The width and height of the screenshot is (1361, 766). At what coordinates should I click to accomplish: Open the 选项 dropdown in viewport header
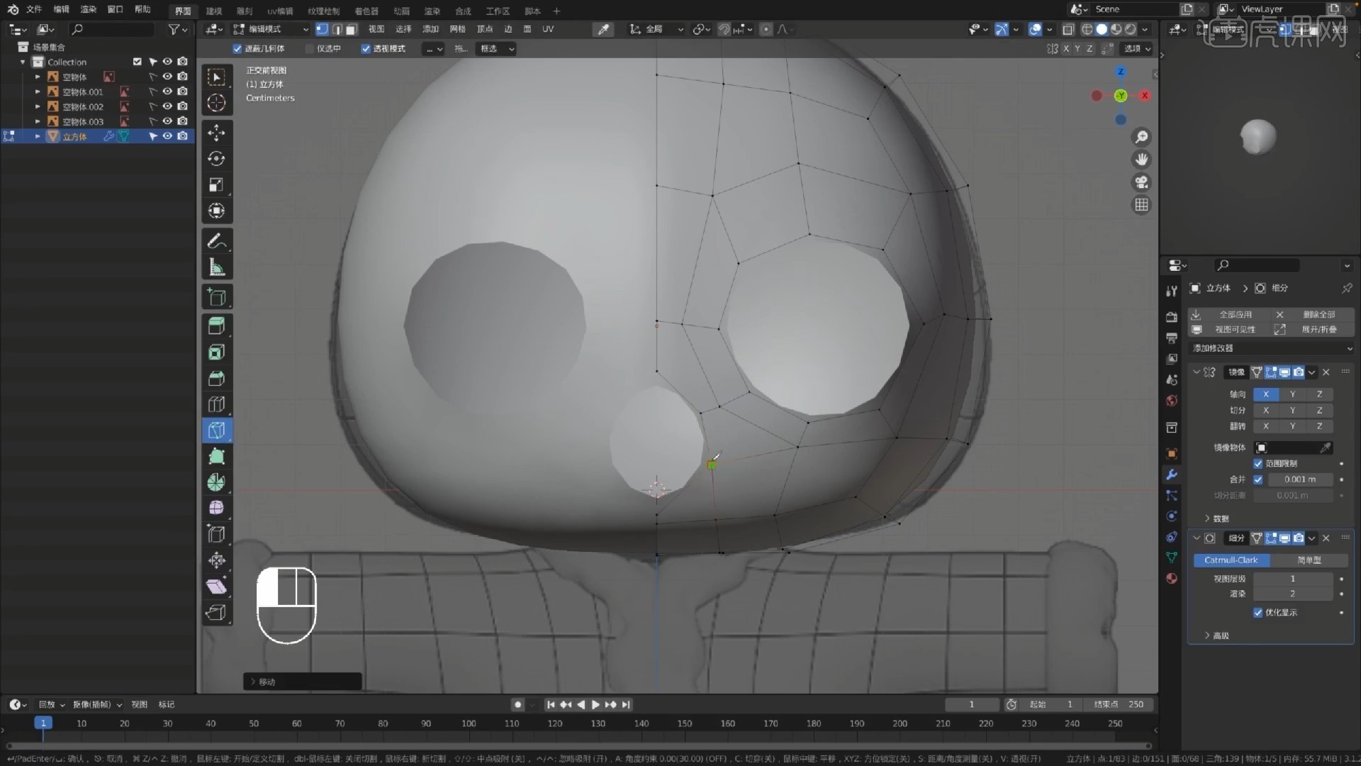point(1138,49)
